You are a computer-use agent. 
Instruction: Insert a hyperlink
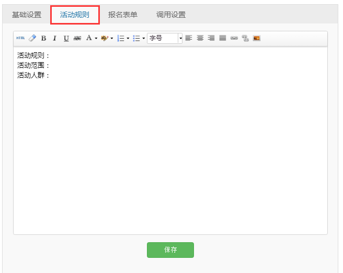click(234, 38)
